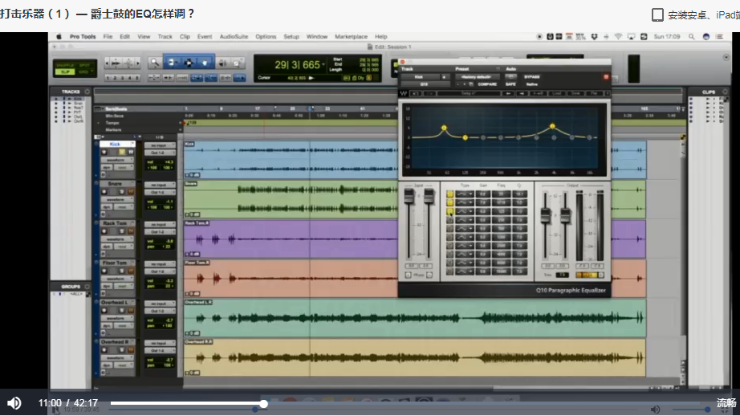Click the Apple menu icon
The image size is (740, 416).
click(59, 36)
